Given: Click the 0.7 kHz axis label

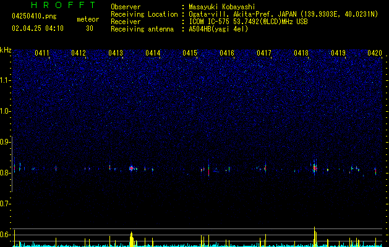Looking at the screenshot, I should (x=5, y=204).
